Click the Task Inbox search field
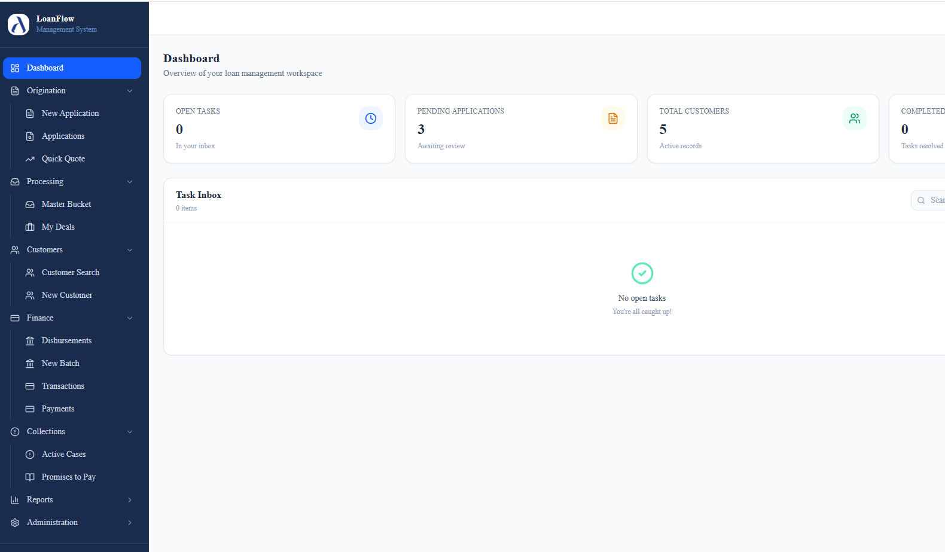This screenshot has height=552, width=945. pyautogui.click(x=928, y=200)
